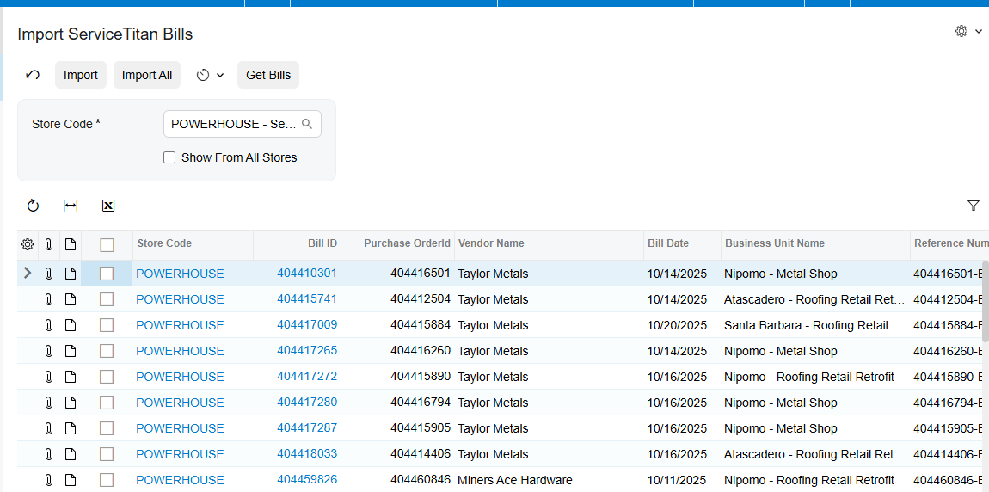Open attachments for bill 404417009

[48, 325]
